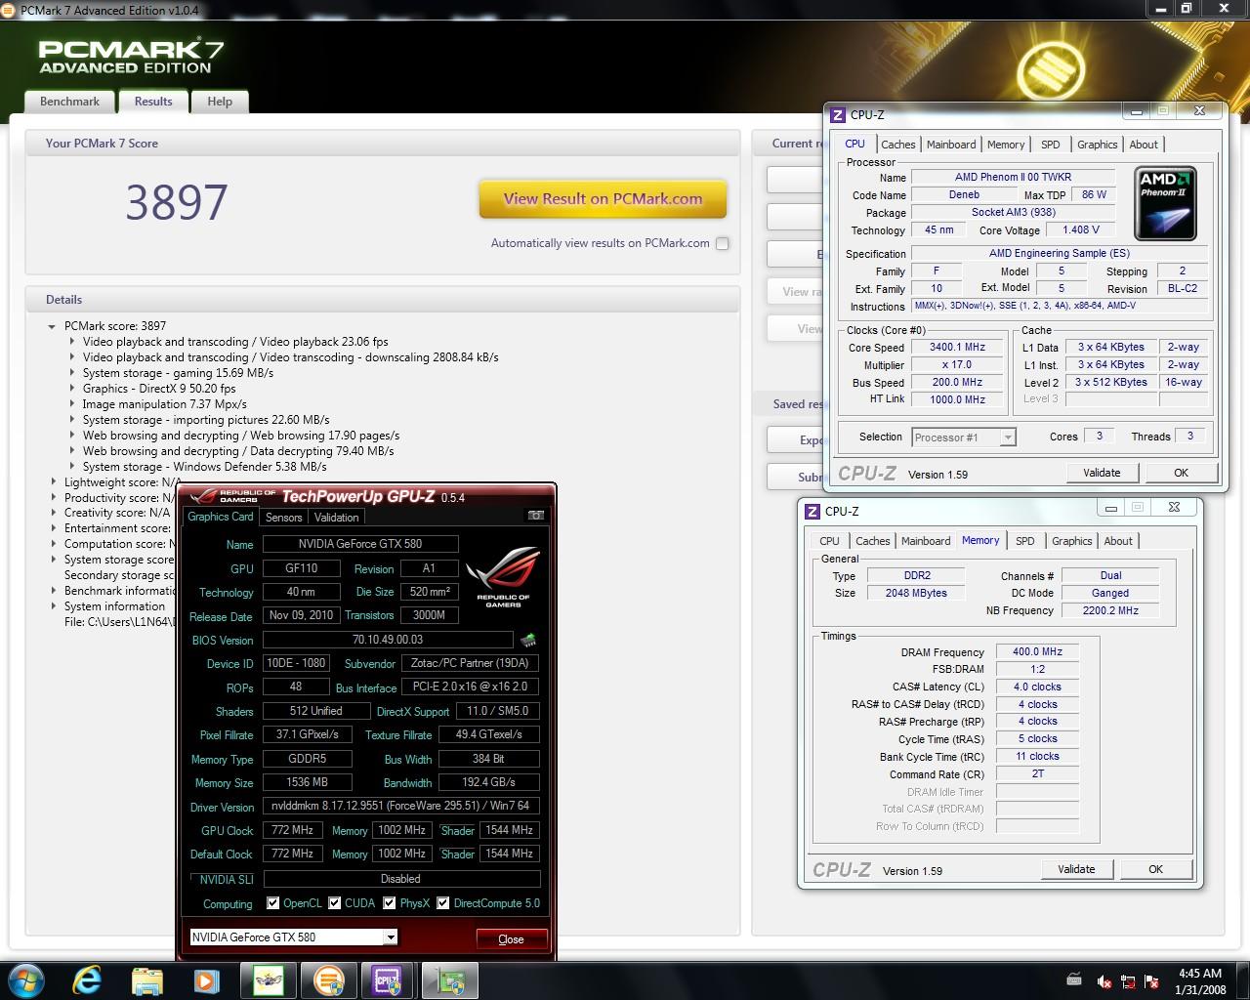Expand the System information node

[x=54, y=606]
